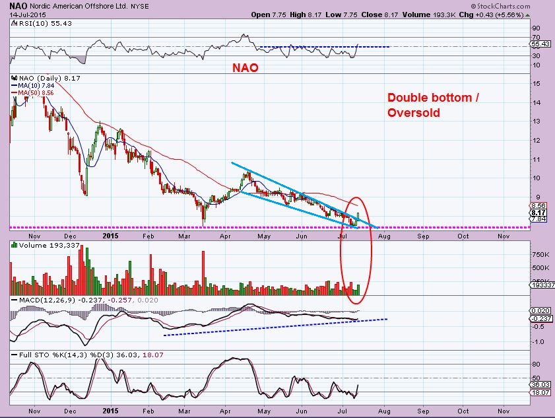The image size is (555, 418).
Task: Click the NAO (Daily) 8.17 legend text
Action: [x=49, y=78]
